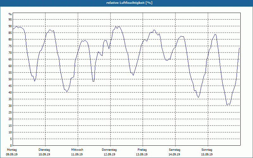Click the '45' y-axis value
Screen dimensions: 253x158
[10, 86]
